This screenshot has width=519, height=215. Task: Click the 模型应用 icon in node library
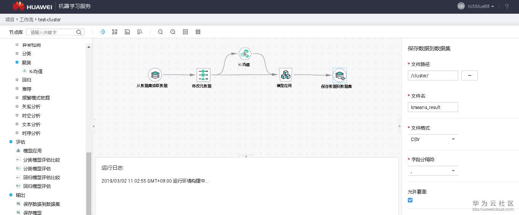[x=18, y=151]
